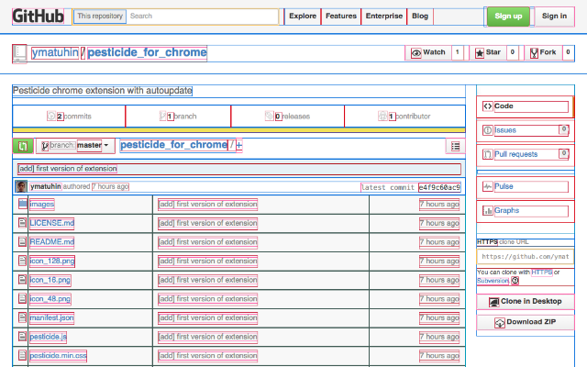The width and height of the screenshot is (587, 367).
Task: Click the Download ZIP button
Action: pyautogui.click(x=526, y=322)
